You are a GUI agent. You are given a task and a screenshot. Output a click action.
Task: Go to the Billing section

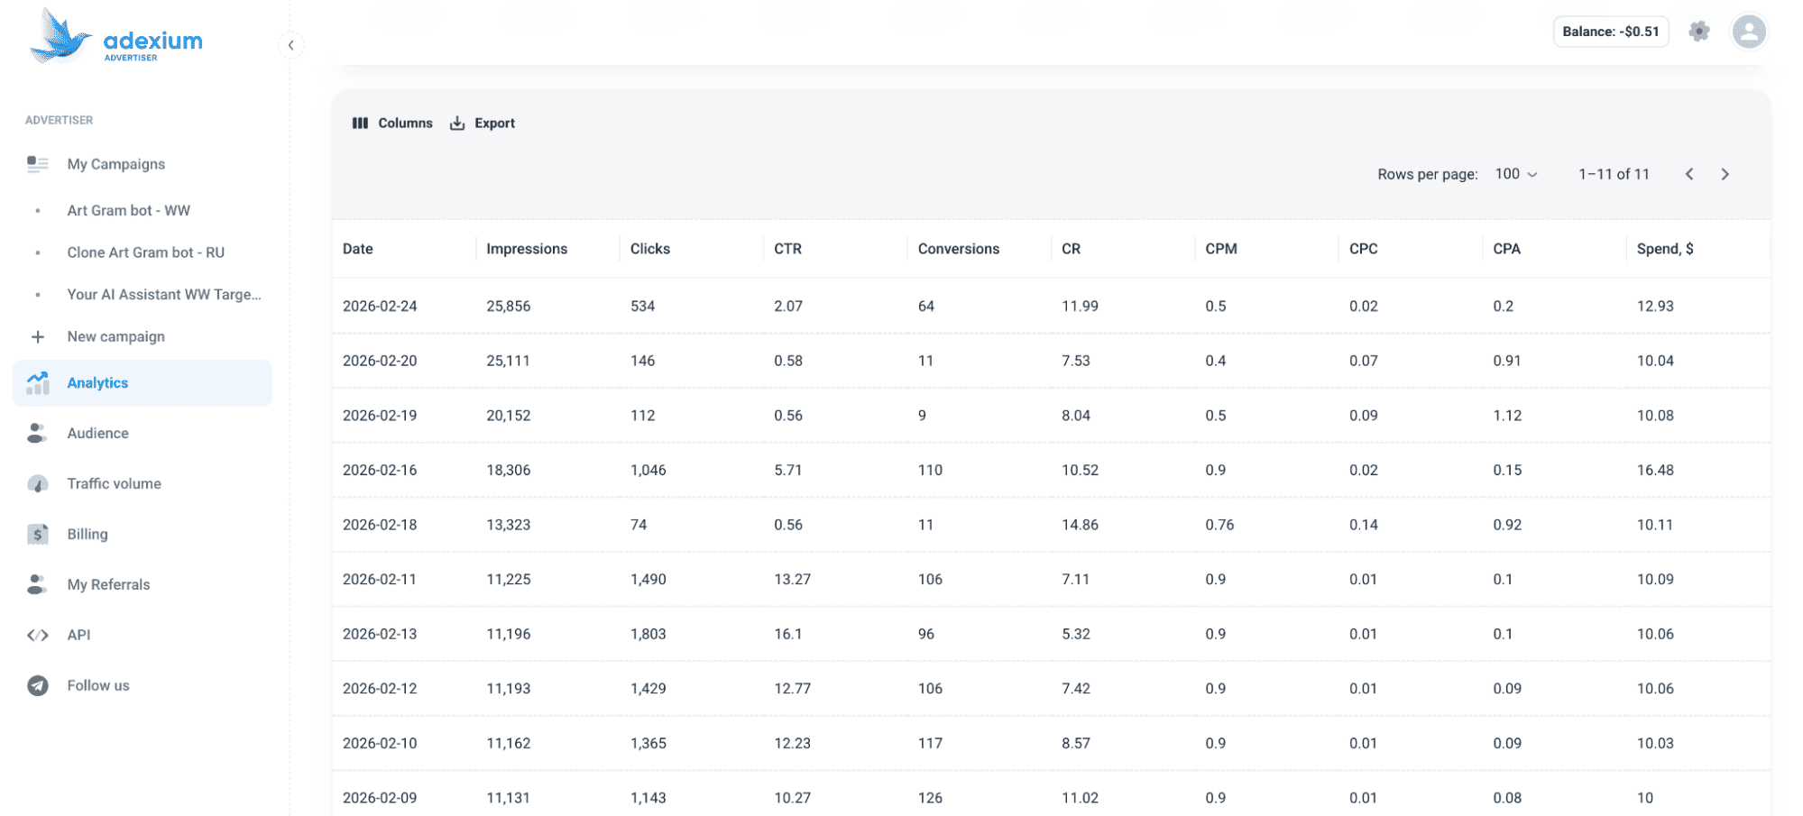tap(87, 534)
